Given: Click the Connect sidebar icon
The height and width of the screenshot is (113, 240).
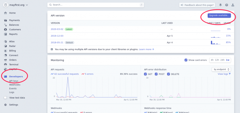Looking at the screenshot, I should tap(5, 55).
